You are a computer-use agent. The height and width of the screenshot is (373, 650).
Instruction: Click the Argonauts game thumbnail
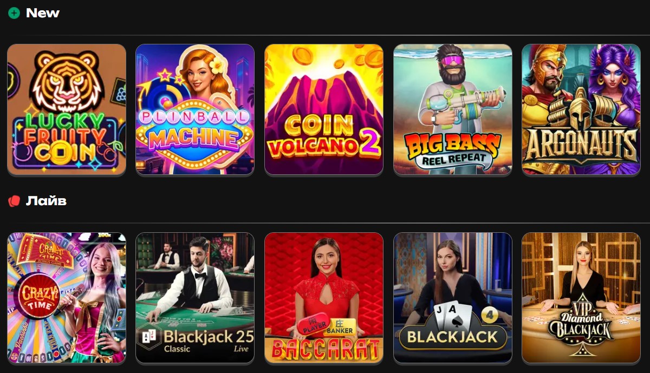click(581, 110)
